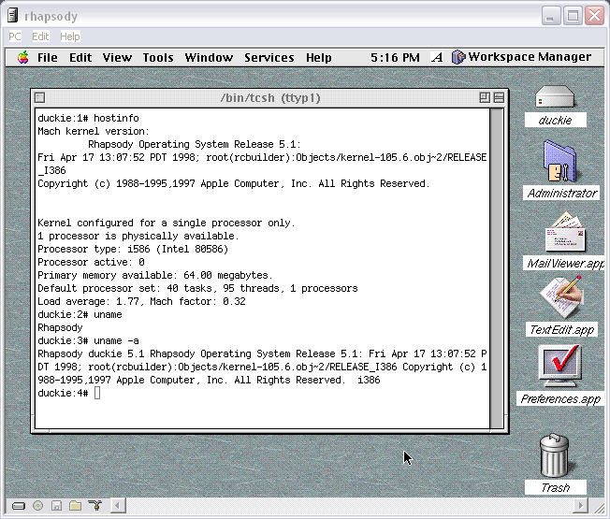610x519 pixels.
Task: Open the emulator PC menu
Action: (15, 36)
